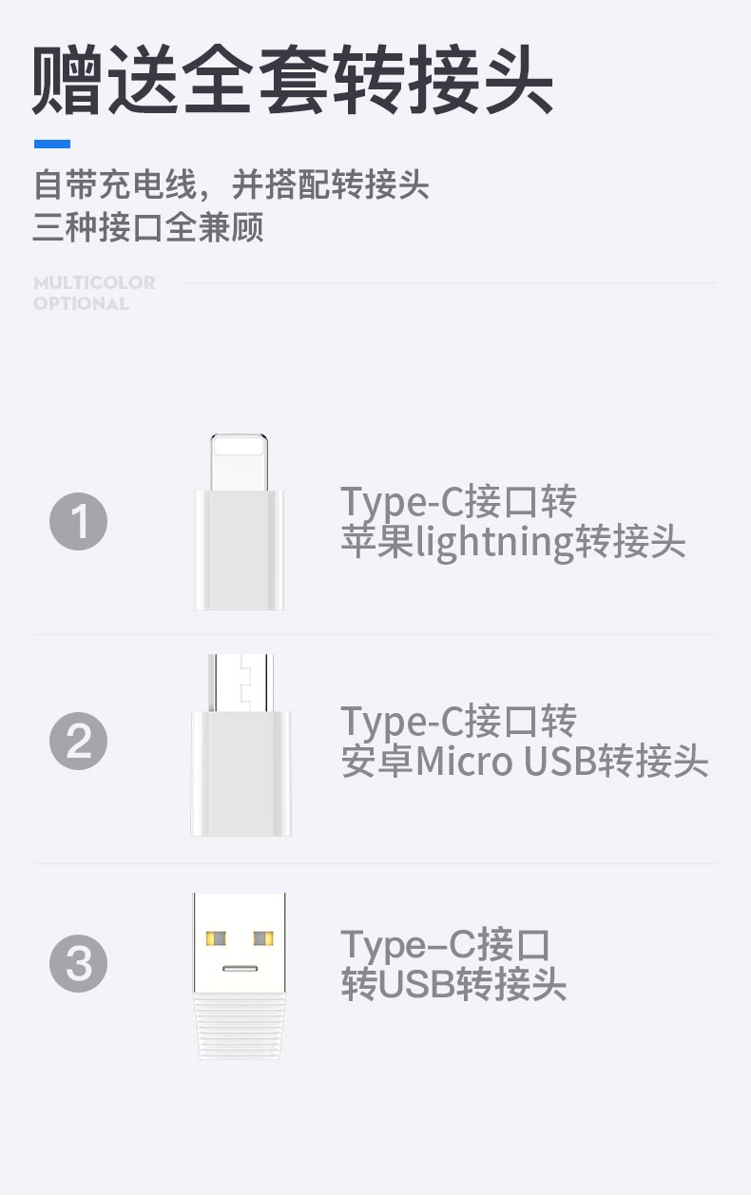
Task: Select the Lightning adapter image
Action: coord(240,522)
